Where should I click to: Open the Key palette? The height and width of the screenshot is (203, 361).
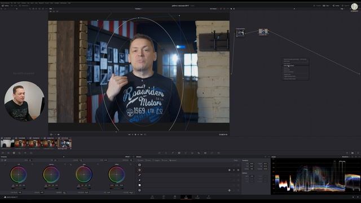[x=205, y=153]
